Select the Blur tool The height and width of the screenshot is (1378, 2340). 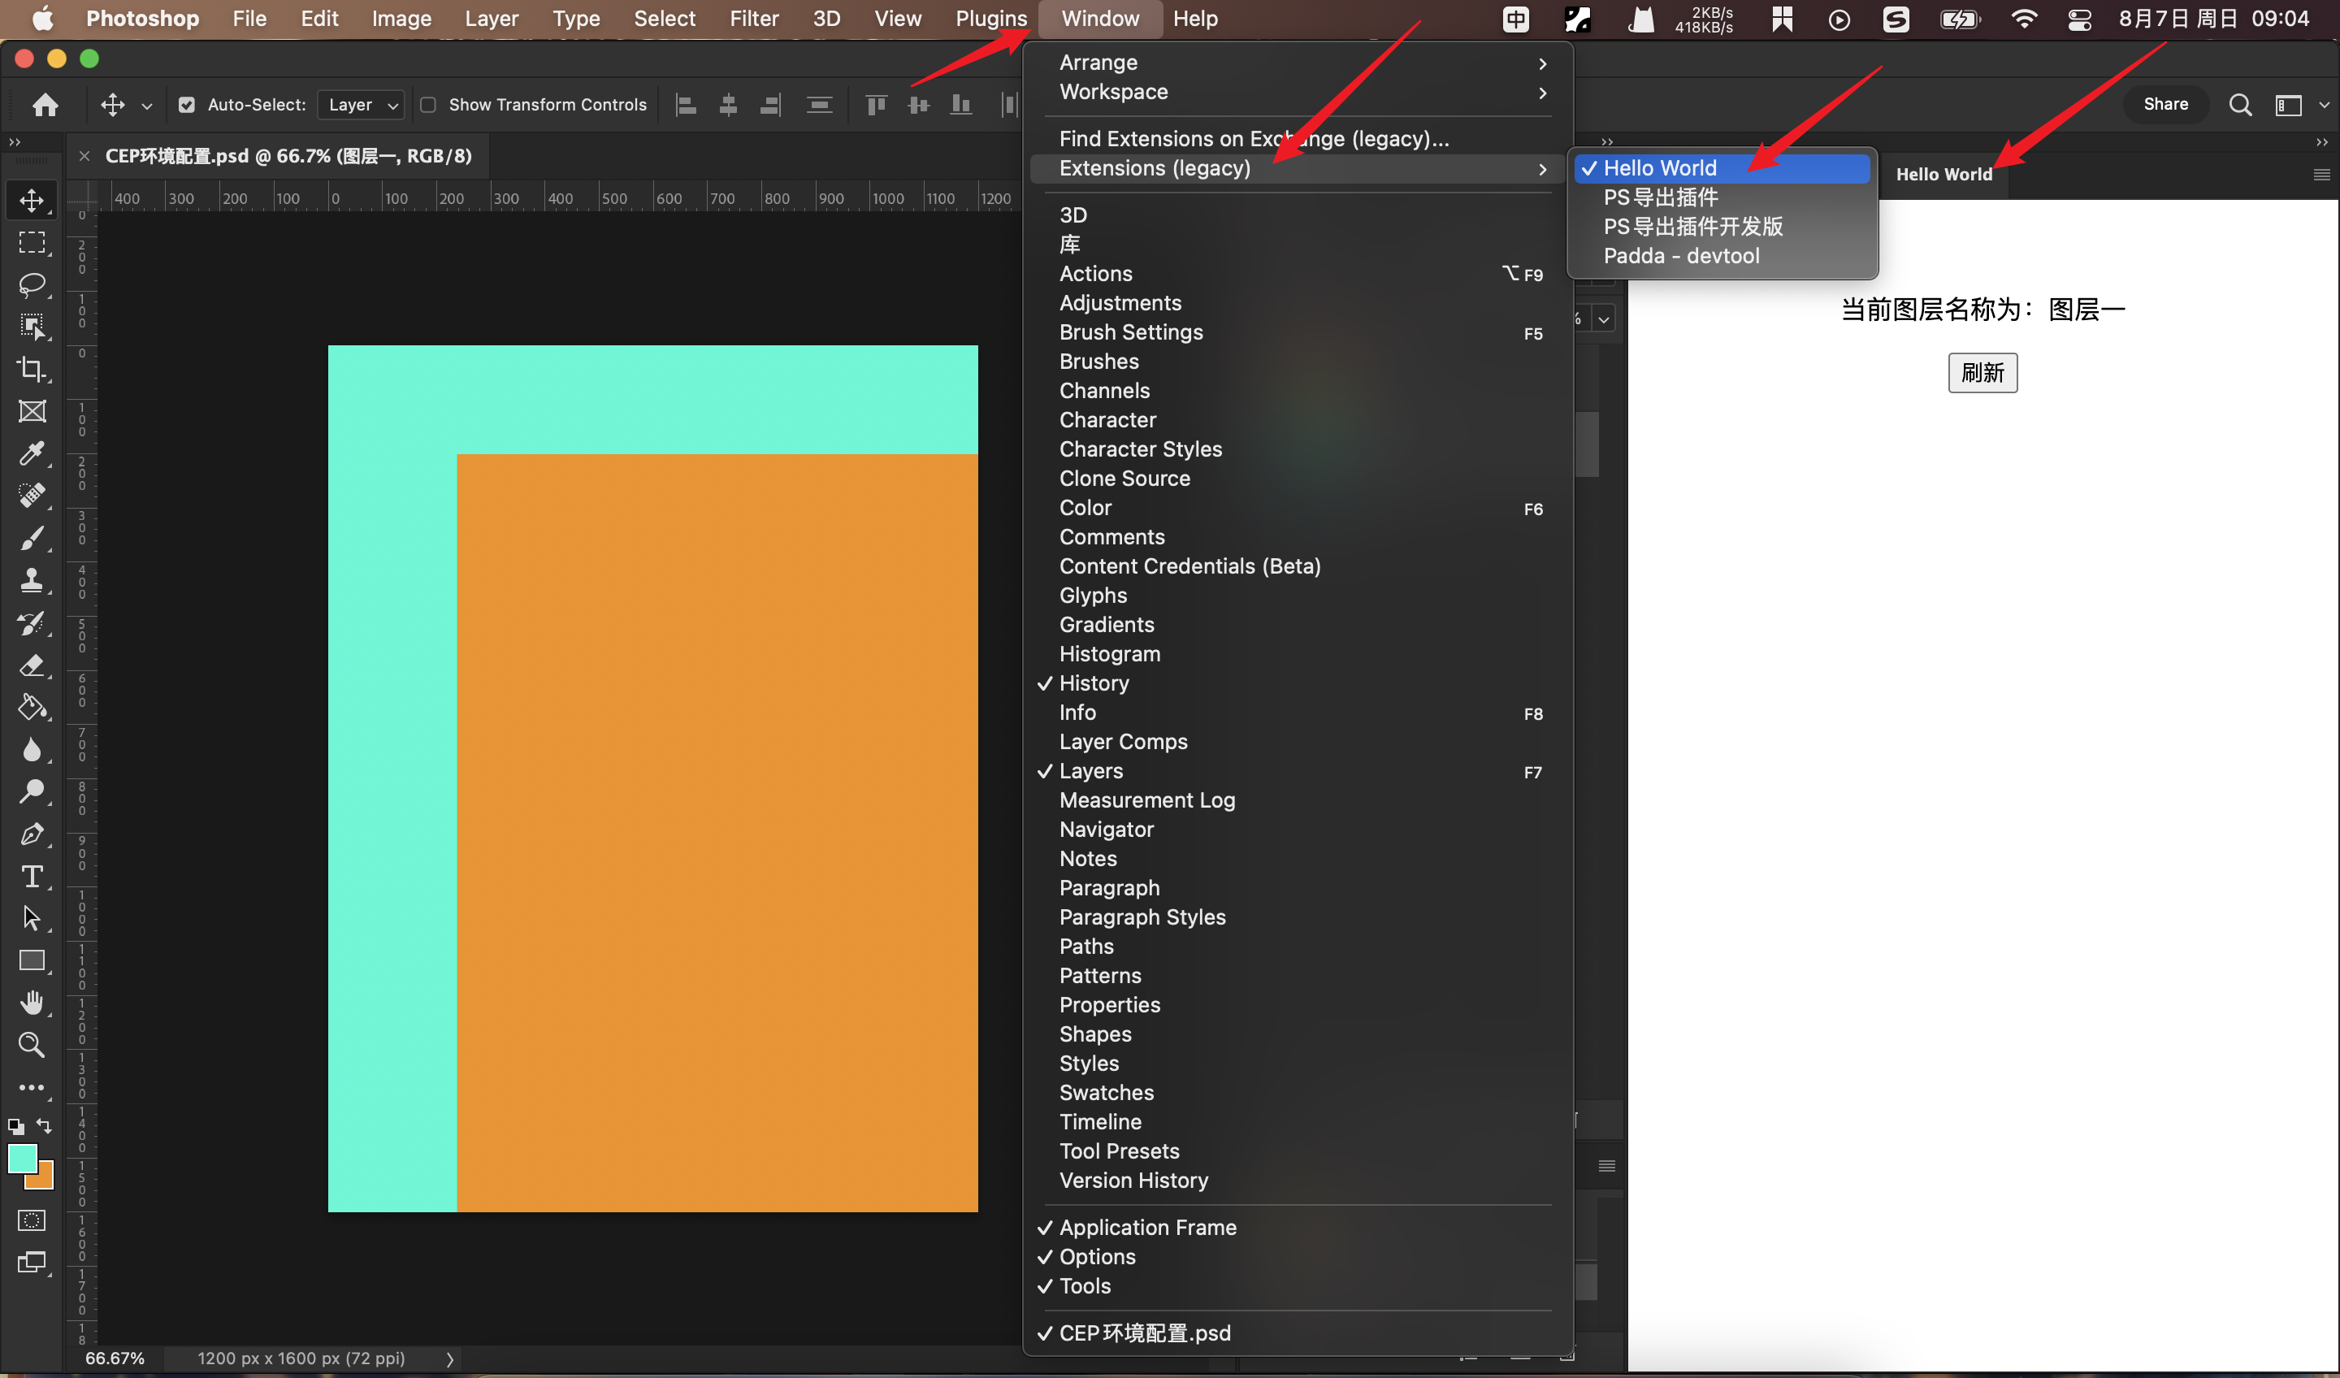point(32,749)
